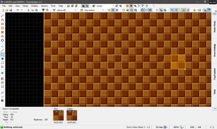This screenshot has height=129, width=217.
Task: Click the Cut scissors icon
Action: 28,10
